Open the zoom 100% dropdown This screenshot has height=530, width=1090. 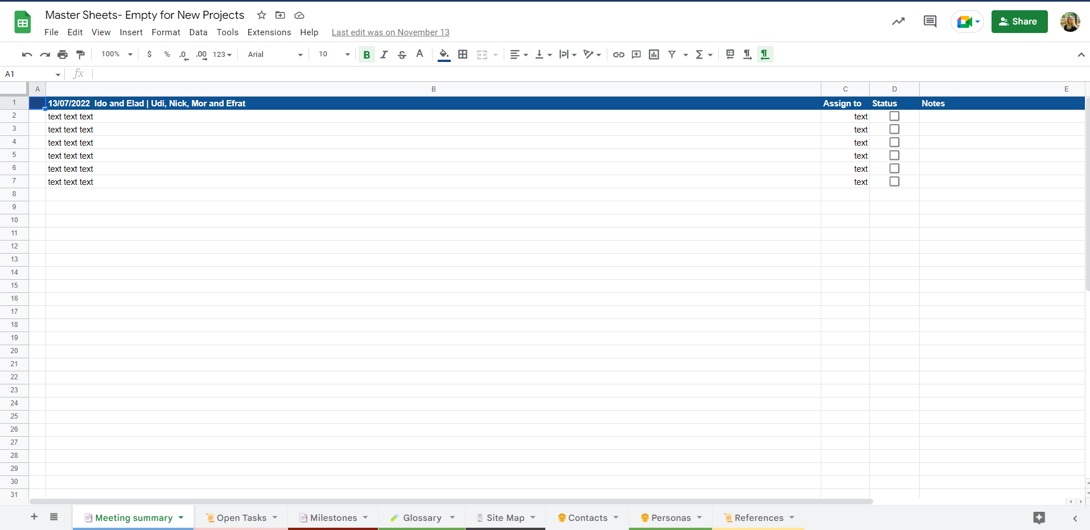pyautogui.click(x=117, y=54)
